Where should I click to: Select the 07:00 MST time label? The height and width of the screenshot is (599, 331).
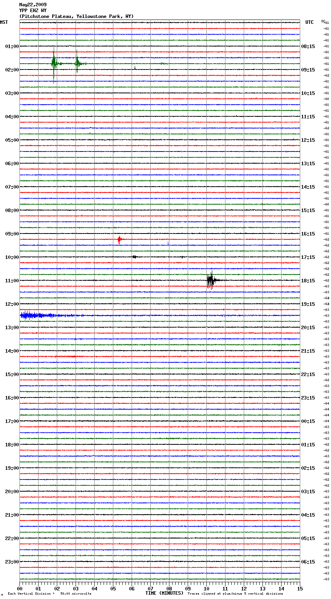12,187
